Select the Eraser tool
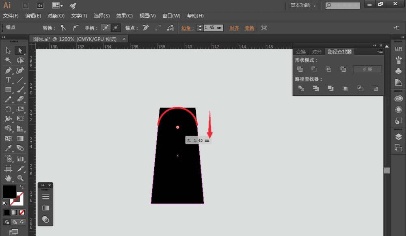This screenshot has width=406, height=236. pyautogui.click(x=20, y=99)
